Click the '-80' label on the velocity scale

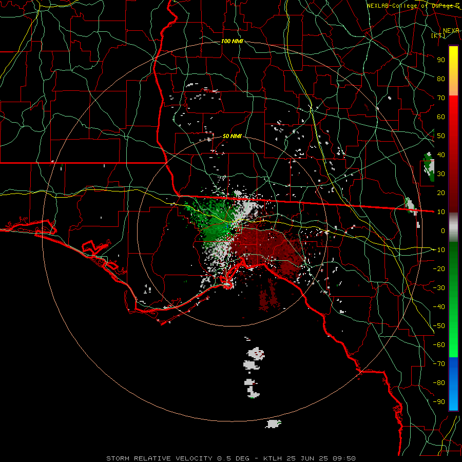click(x=439, y=383)
